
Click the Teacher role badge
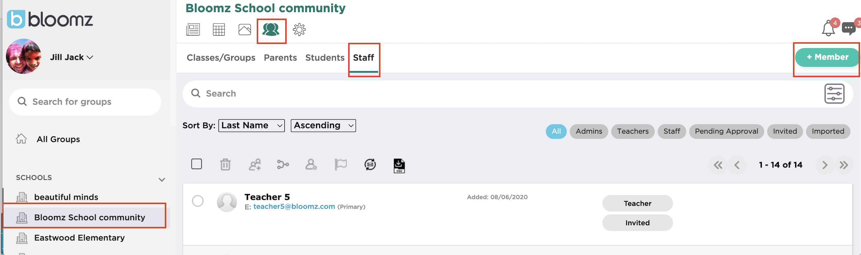pyautogui.click(x=638, y=204)
